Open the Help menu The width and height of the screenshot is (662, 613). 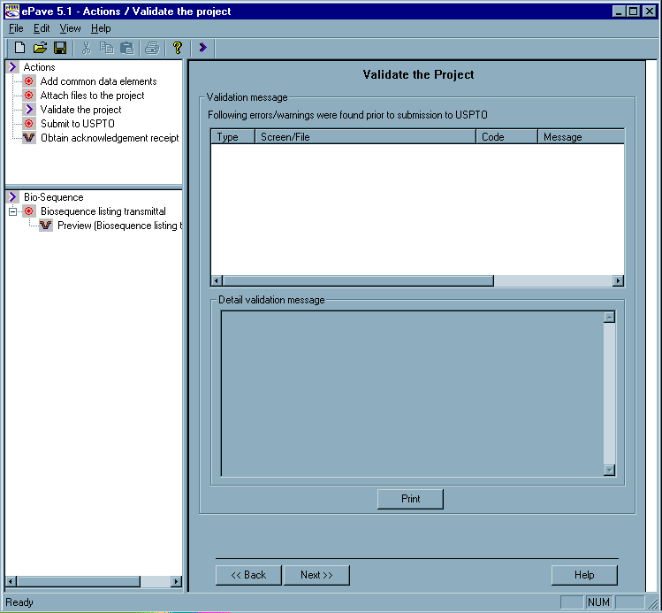[101, 28]
